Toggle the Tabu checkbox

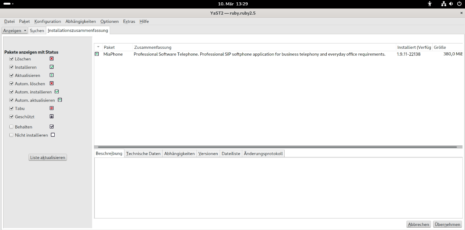point(11,108)
